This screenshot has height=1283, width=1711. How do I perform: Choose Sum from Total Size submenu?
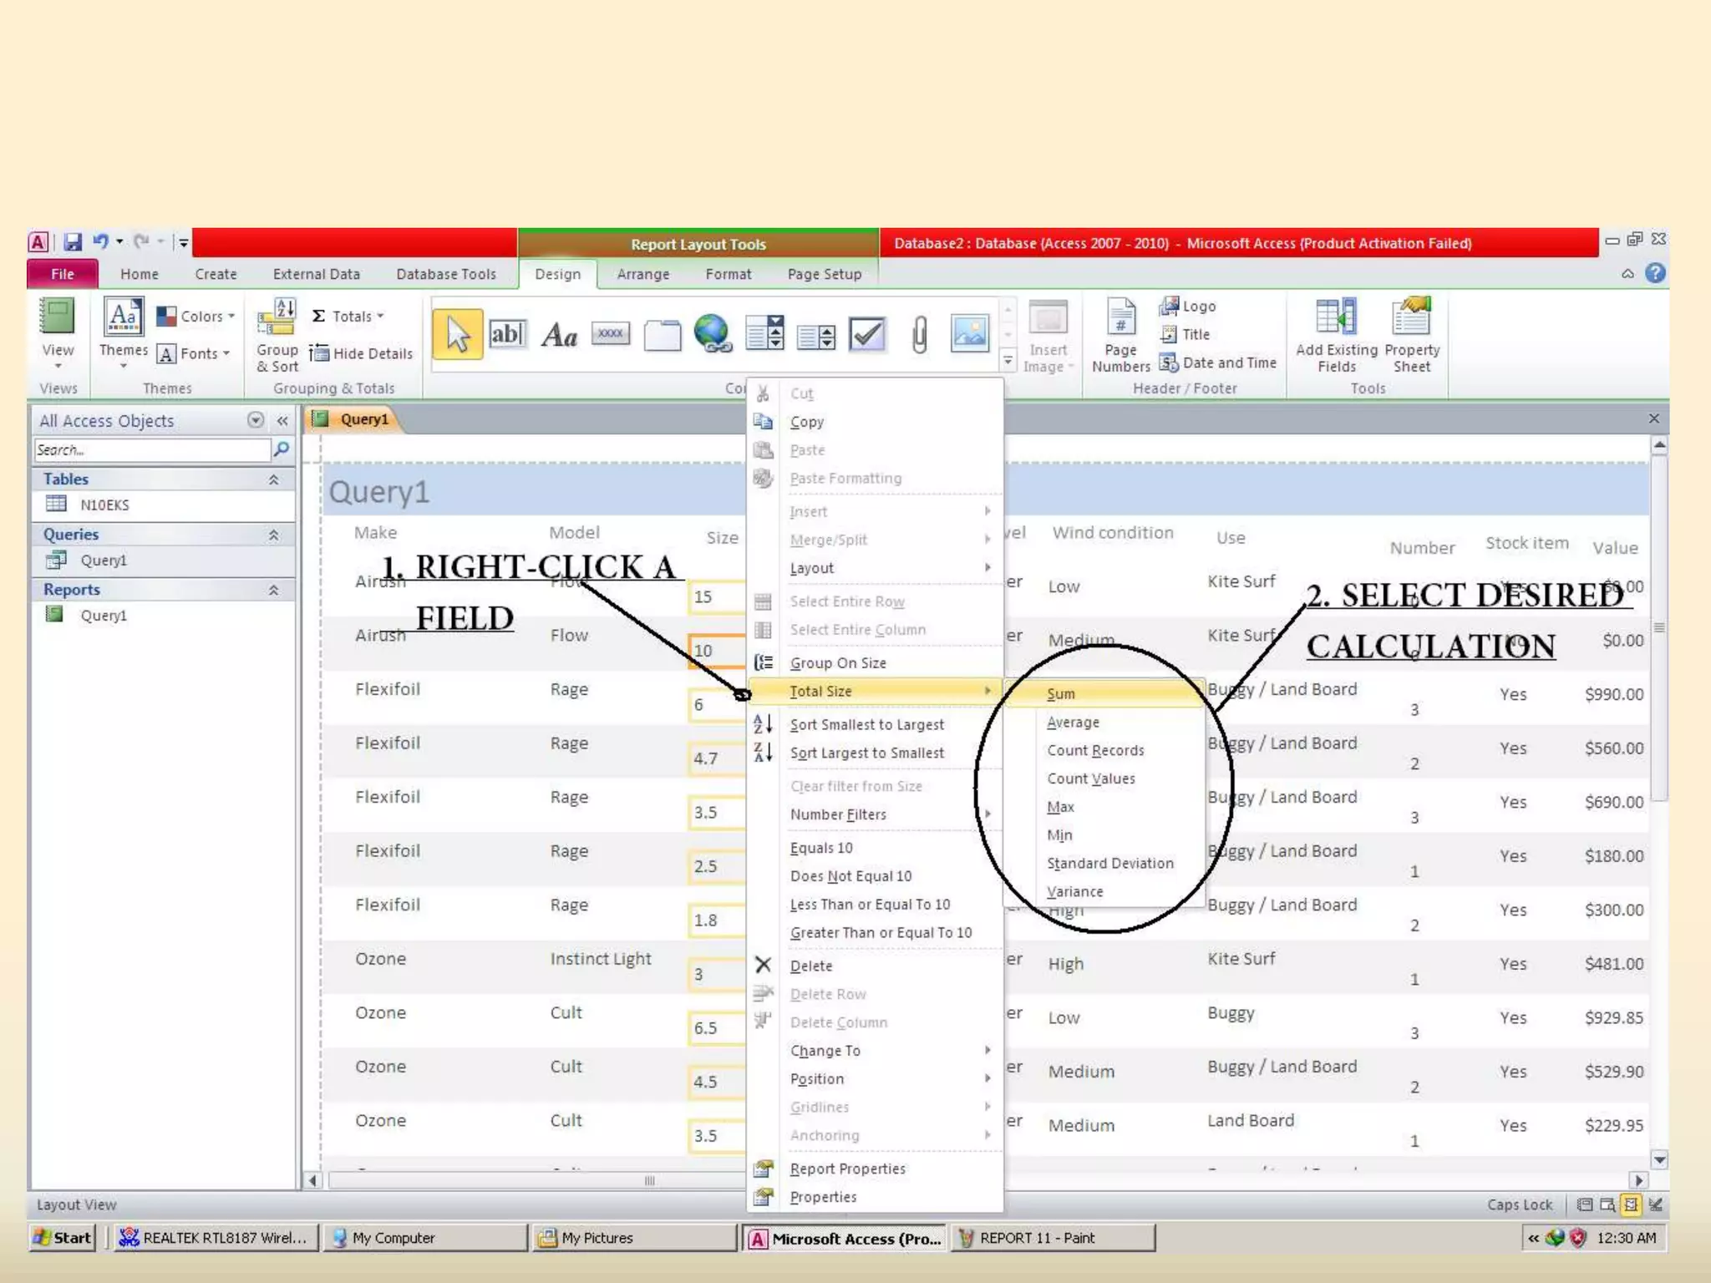pyautogui.click(x=1061, y=693)
